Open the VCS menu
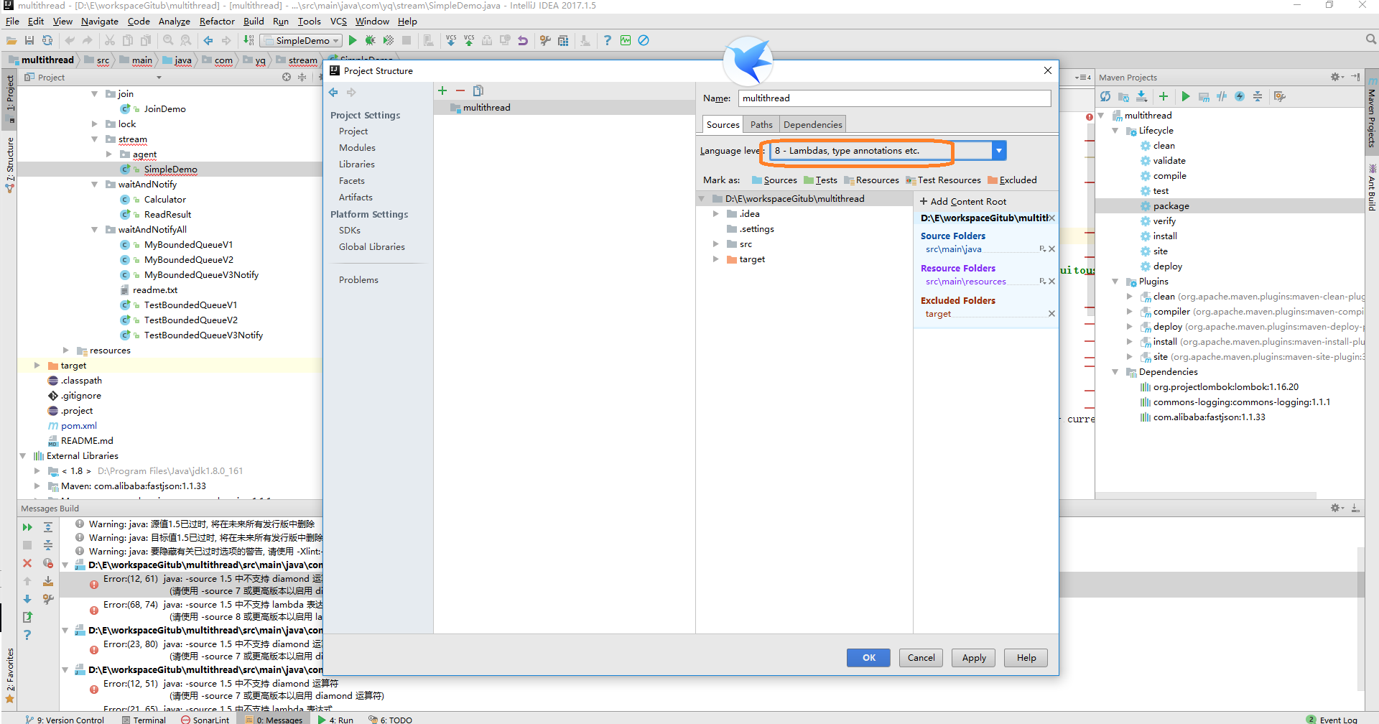 click(338, 22)
